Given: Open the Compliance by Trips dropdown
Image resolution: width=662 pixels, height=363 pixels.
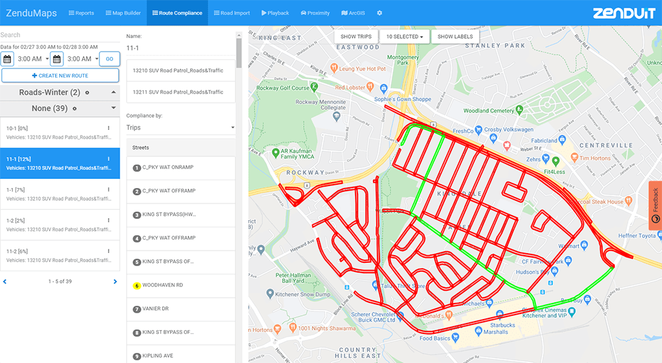Looking at the screenshot, I should point(180,127).
